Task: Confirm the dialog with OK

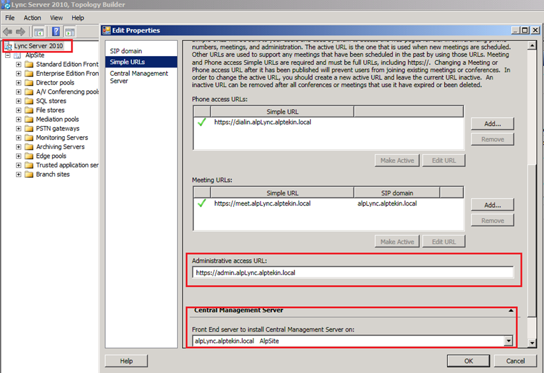Action: click(468, 361)
